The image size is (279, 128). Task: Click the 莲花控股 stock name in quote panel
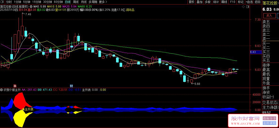tap(270, 3)
